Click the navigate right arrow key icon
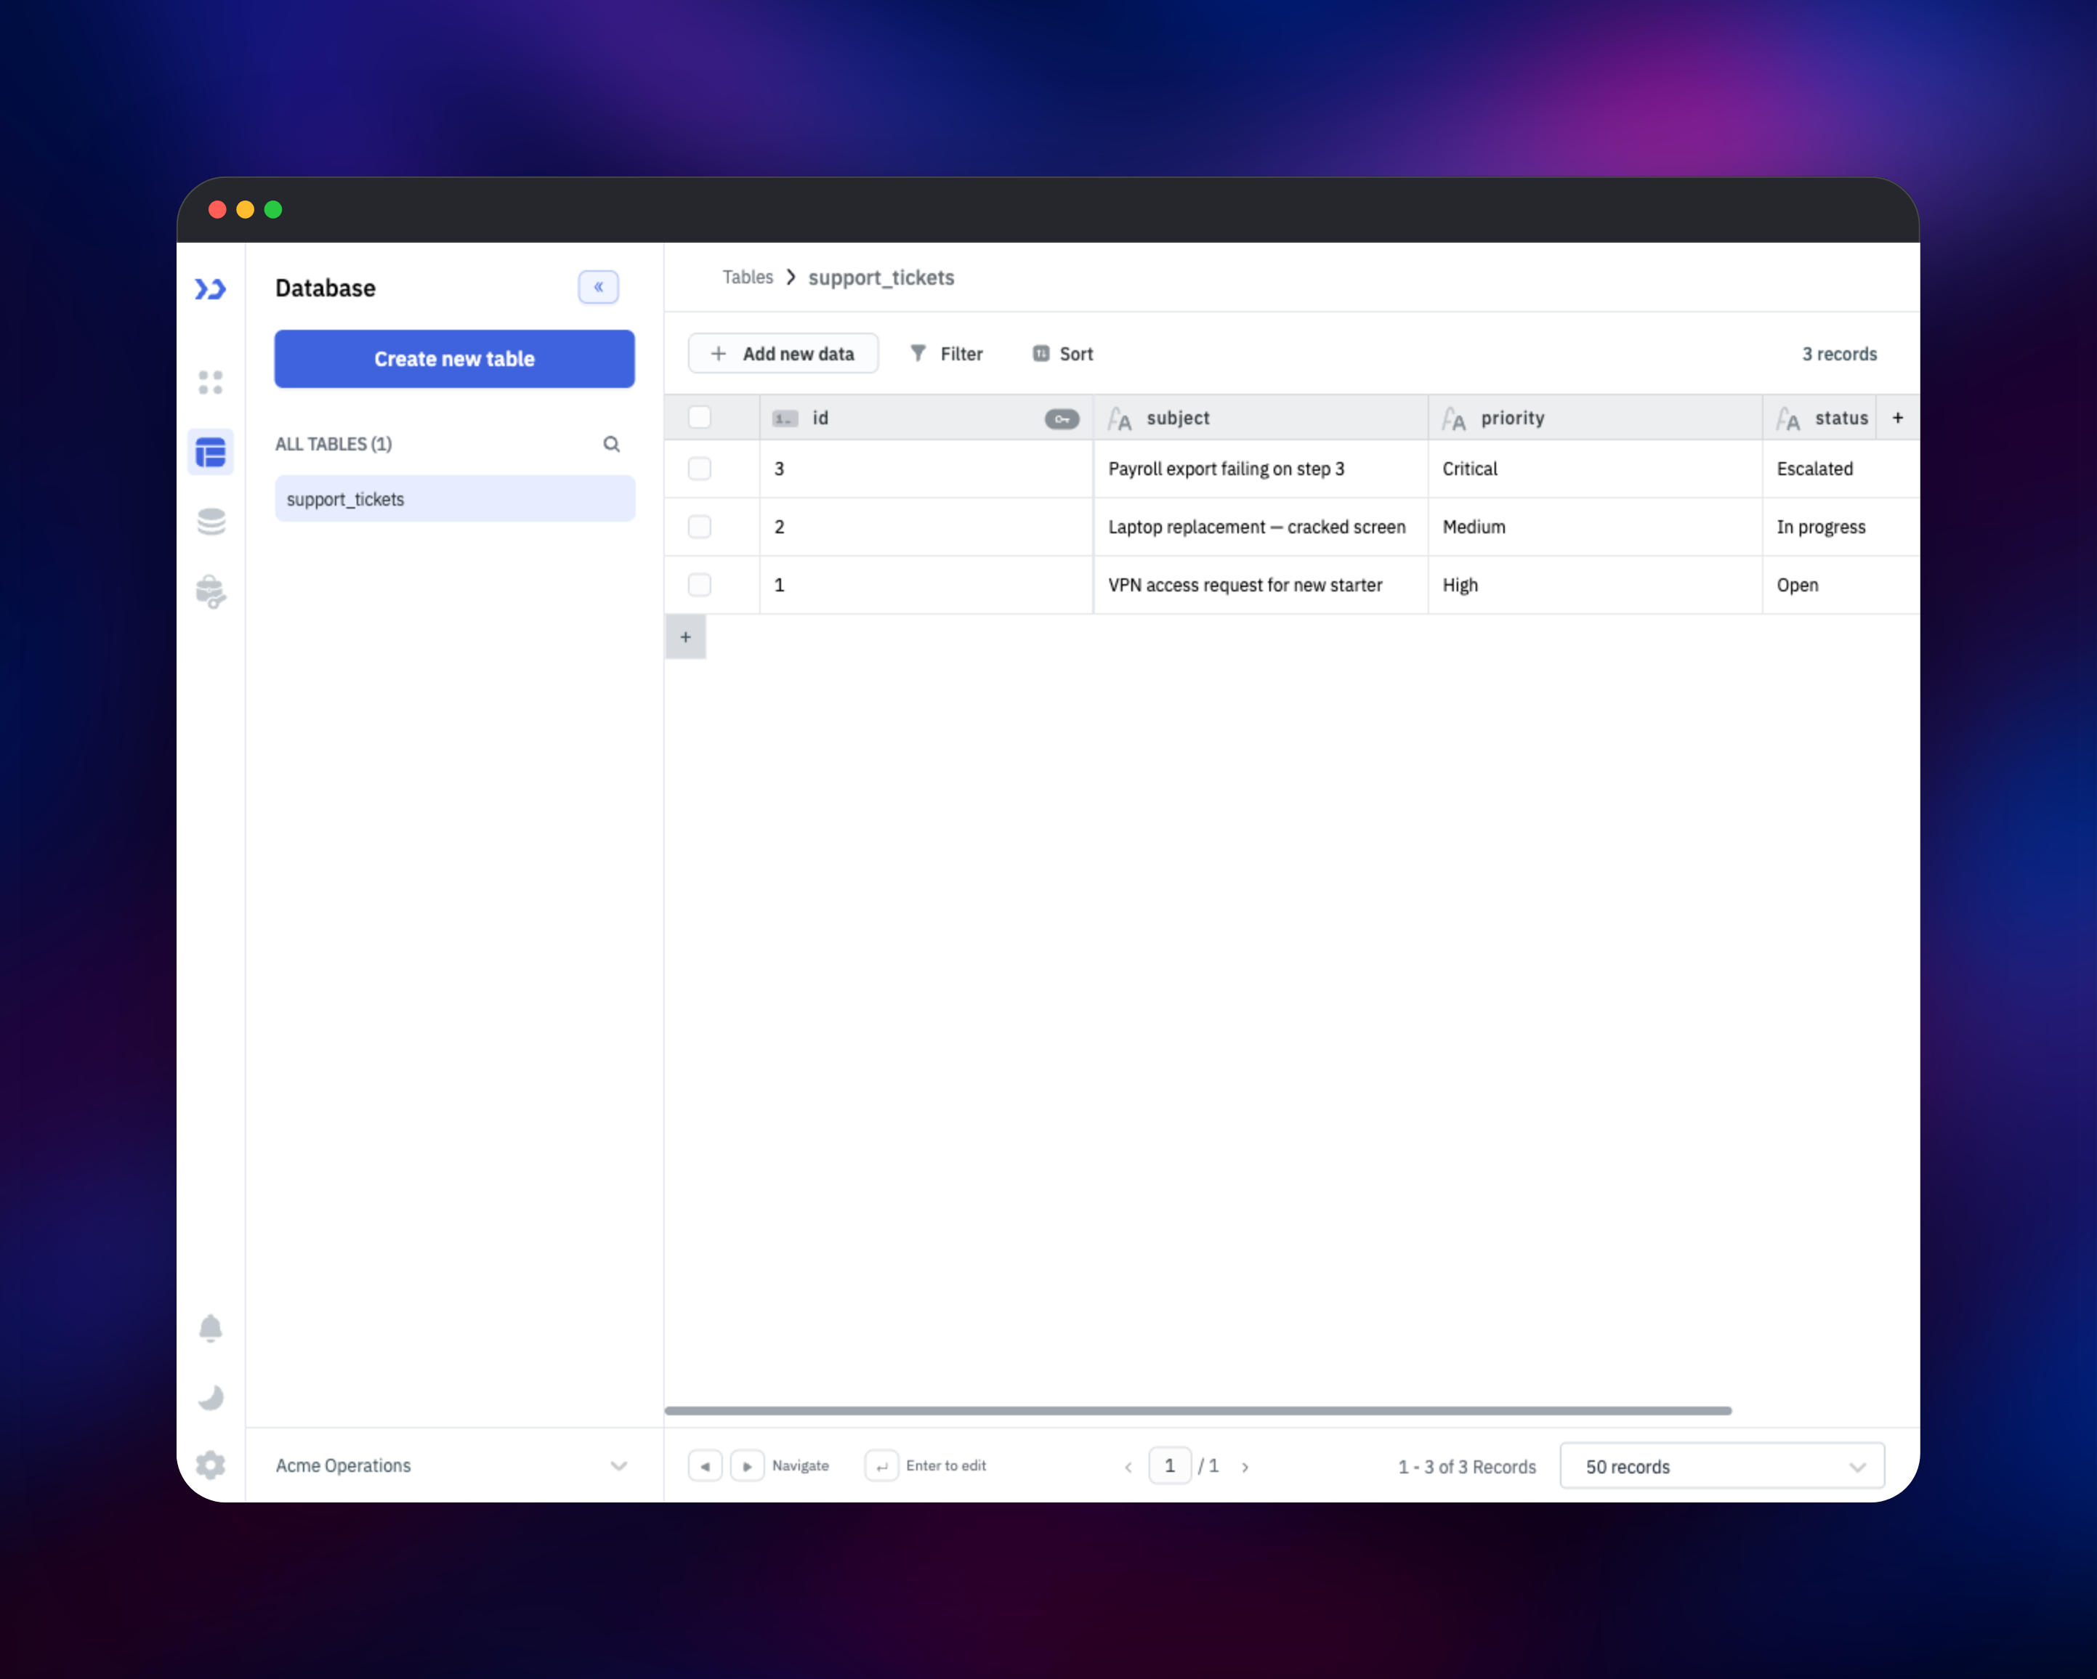2097x1679 pixels. 747,1465
